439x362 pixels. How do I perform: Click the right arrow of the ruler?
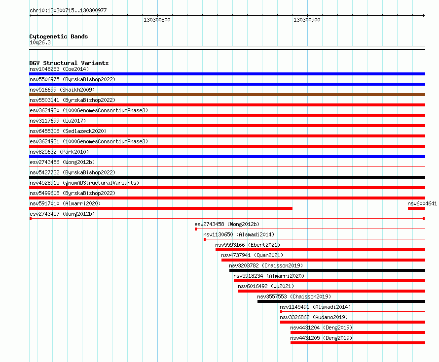(x=424, y=16)
